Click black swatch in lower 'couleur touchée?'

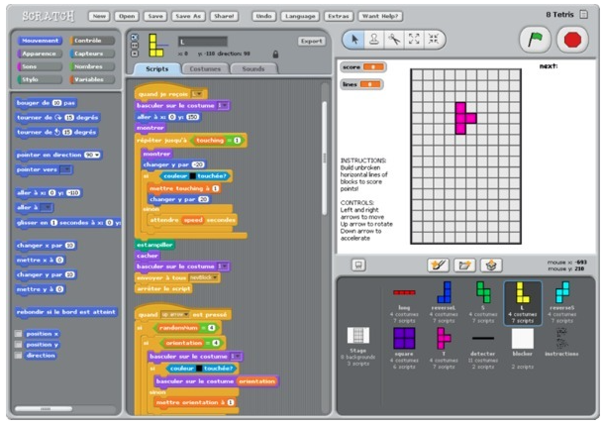[x=199, y=369]
